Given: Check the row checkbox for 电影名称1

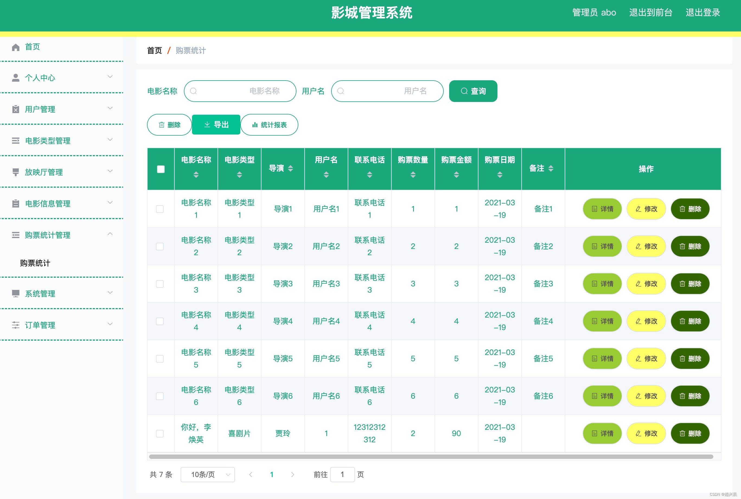Looking at the screenshot, I should point(160,209).
